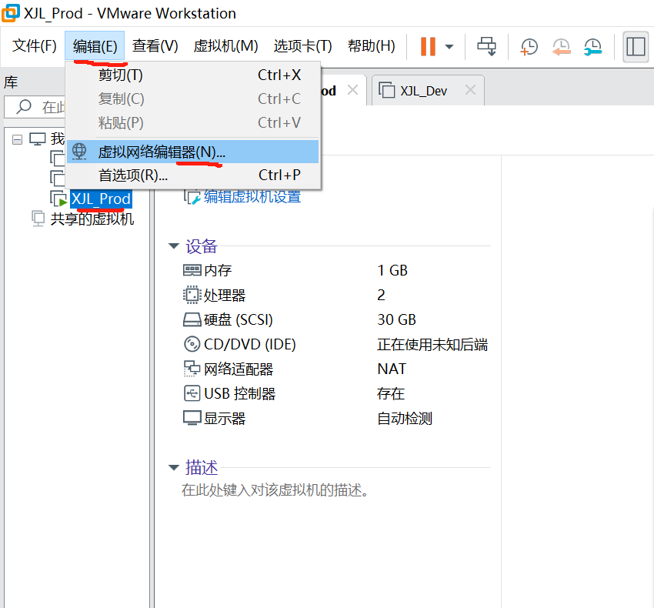Close the 编辑(E) menu
654x608 pixels.
(x=95, y=46)
